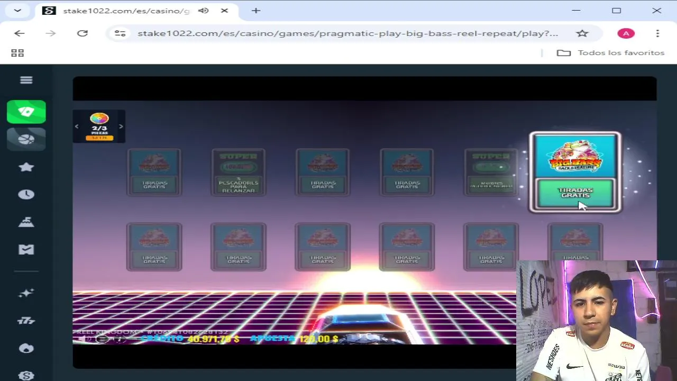The height and width of the screenshot is (381, 677).
Task: Select the Casino section icon in sidebar
Action: [26, 112]
